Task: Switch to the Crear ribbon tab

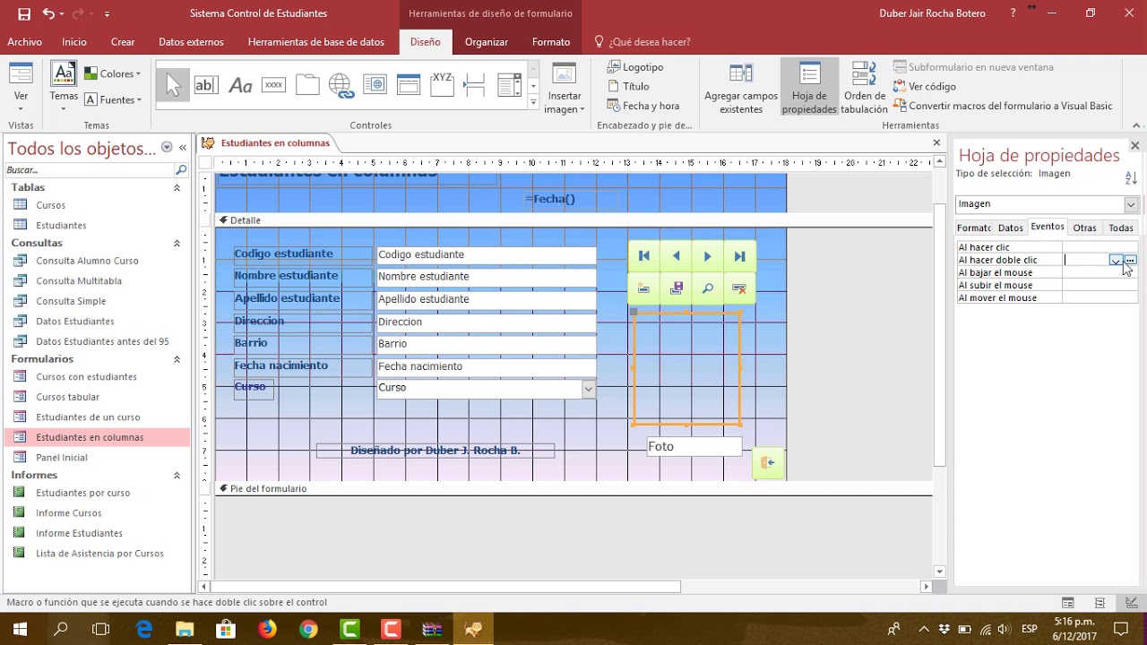Action: (123, 41)
